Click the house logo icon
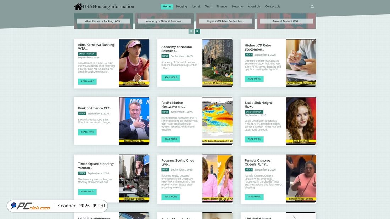 coord(78,7)
